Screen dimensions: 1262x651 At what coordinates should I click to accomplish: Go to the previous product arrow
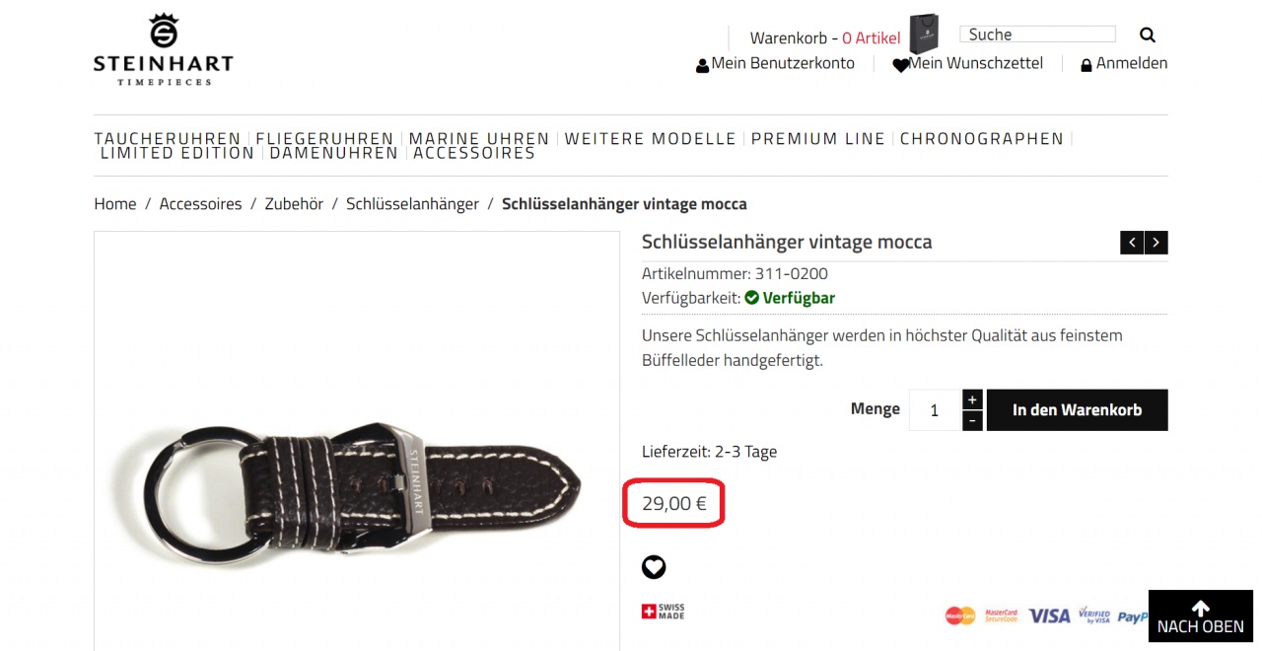tap(1132, 243)
